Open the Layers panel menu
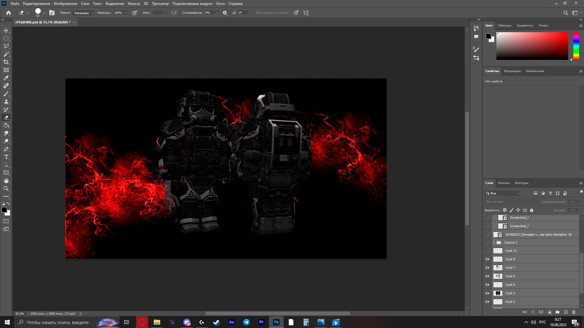 [x=581, y=183]
